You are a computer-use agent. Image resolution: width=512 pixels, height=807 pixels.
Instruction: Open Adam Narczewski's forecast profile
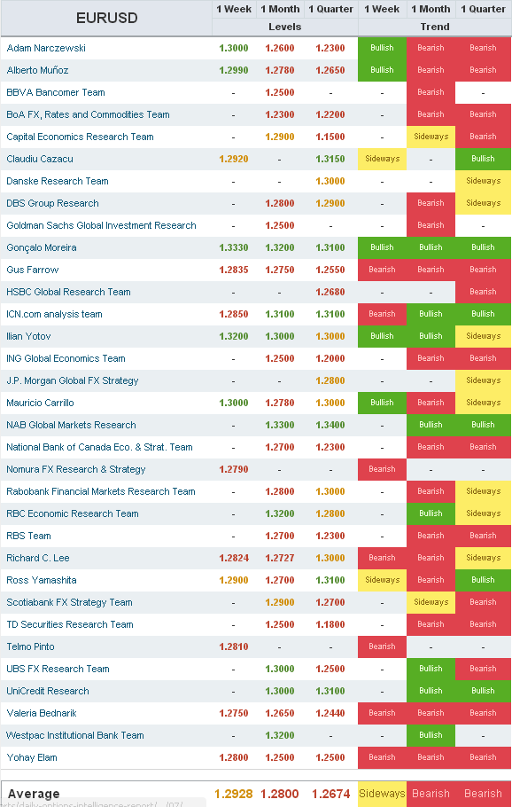click(46, 48)
